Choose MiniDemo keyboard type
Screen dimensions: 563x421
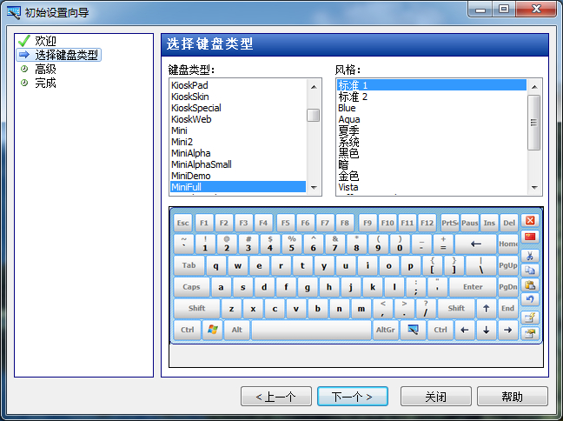pyautogui.click(x=238, y=176)
